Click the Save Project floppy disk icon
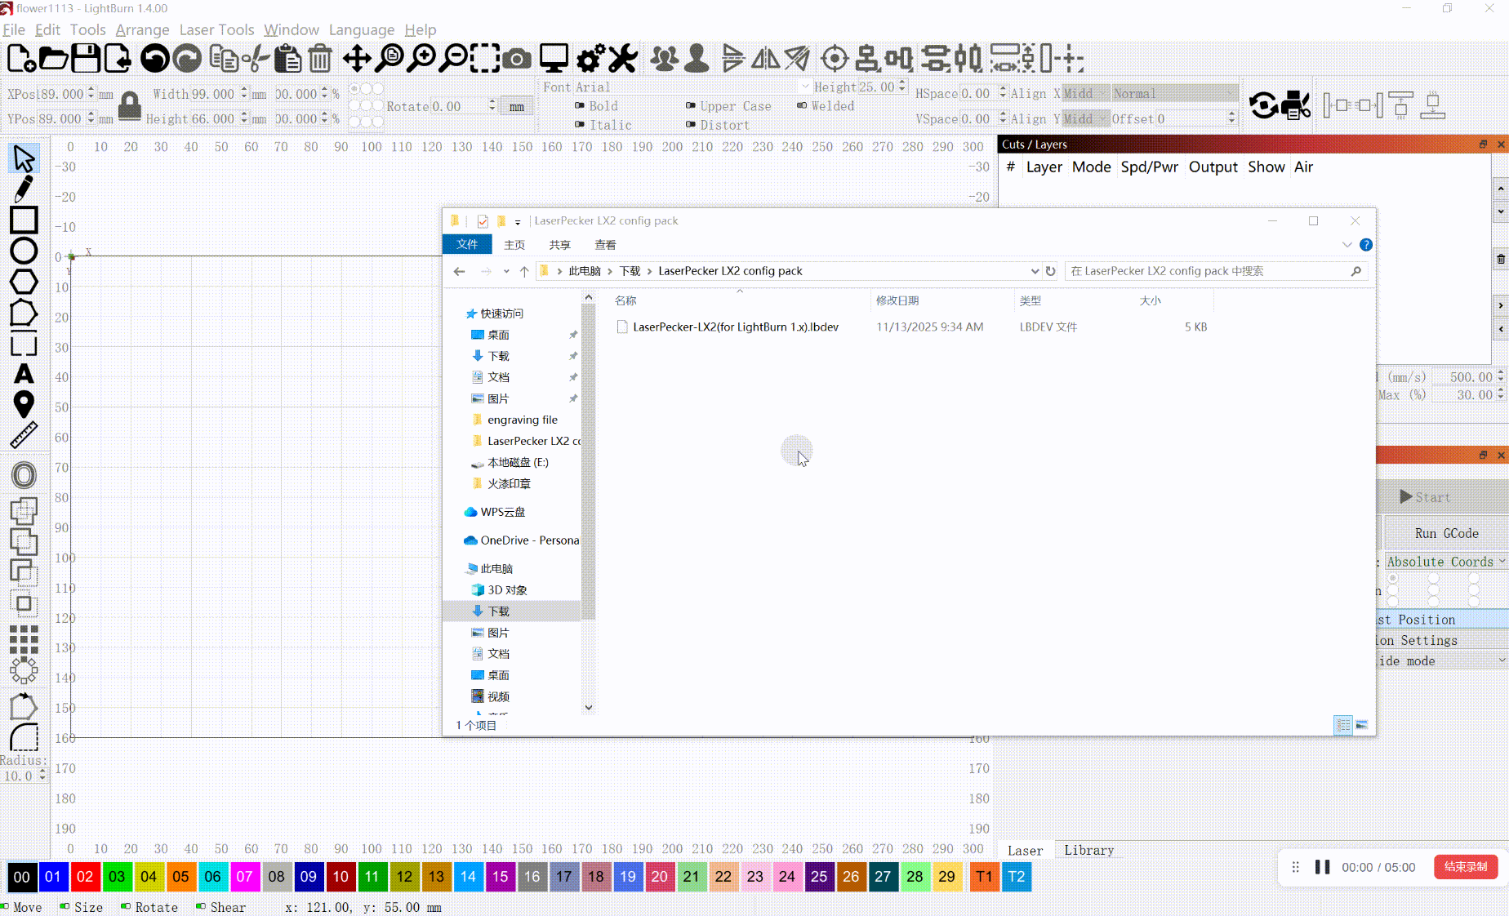The image size is (1509, 916). 86,59
